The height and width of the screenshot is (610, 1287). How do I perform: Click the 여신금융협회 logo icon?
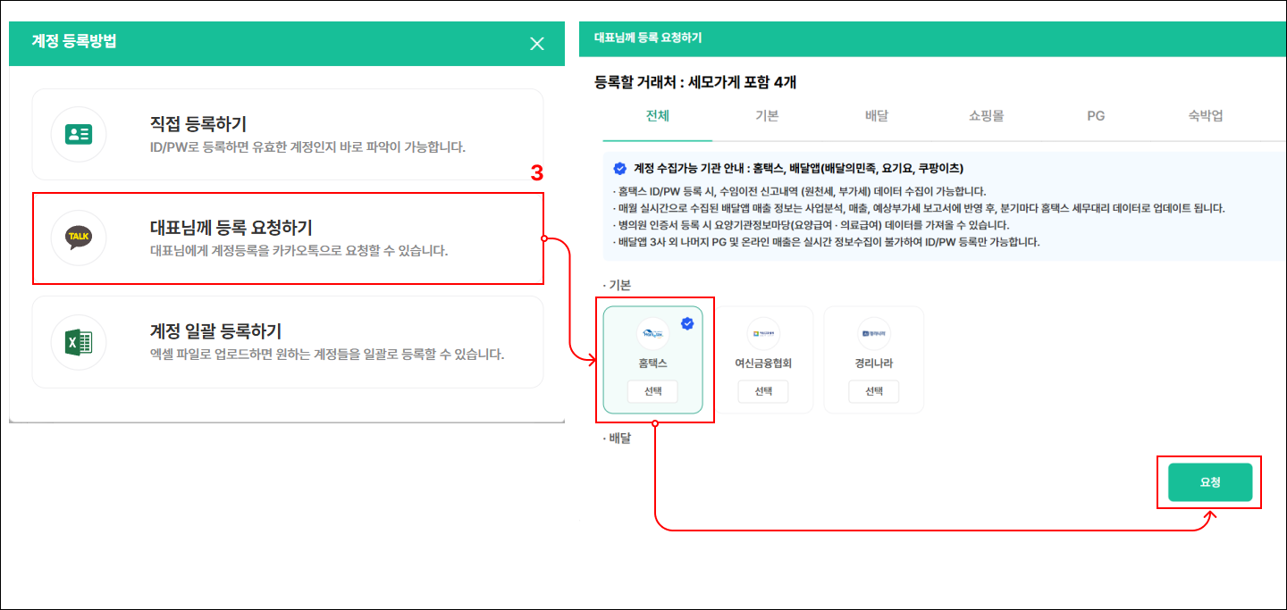[762, 334]
